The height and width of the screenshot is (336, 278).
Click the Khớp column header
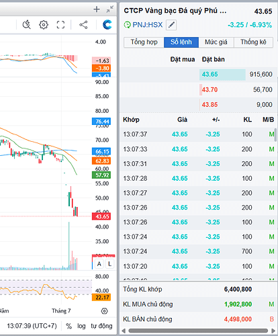[x=131, y=120]
